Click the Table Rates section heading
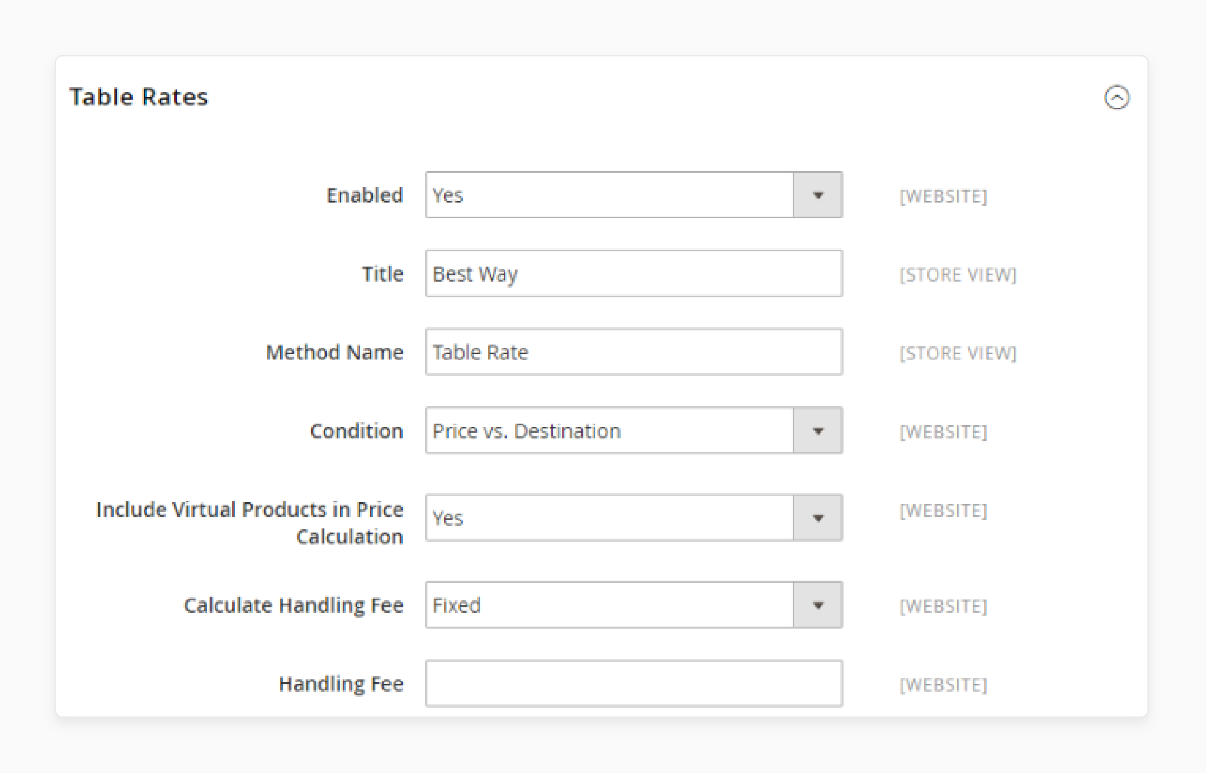Viewport: 1206px width, 773px height. (138, 96)
